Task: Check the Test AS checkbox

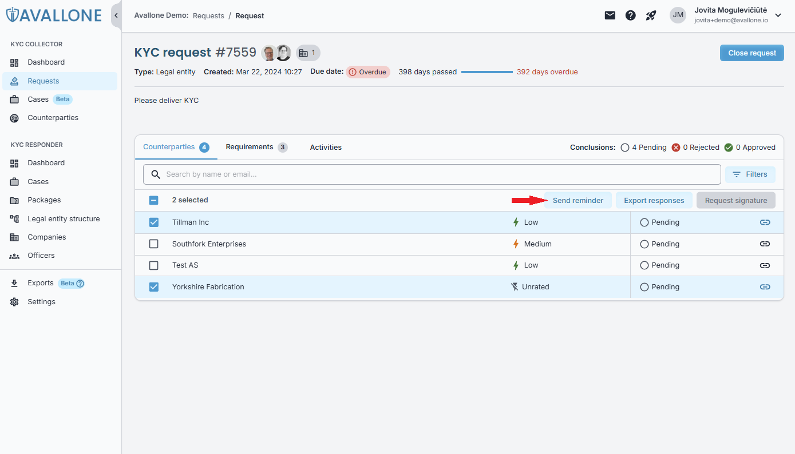Action: pyautogui.click(x=154, y=265)
